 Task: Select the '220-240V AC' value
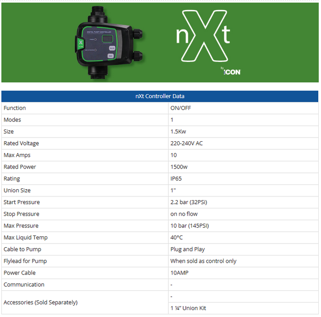[187, 143]
